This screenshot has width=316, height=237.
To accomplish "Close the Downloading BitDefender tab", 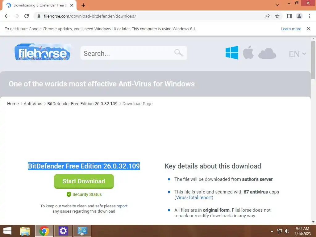I will (x=72, y=6).
